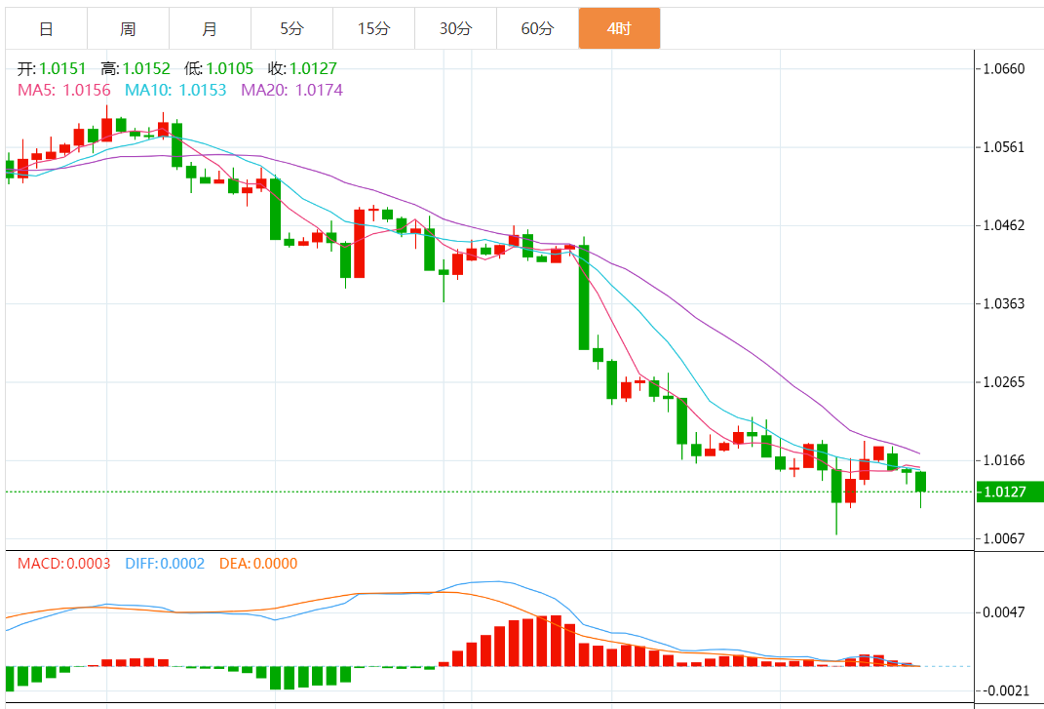
Task: Click the DEA: 0.0000 label
Action: [x=258, y=564]
